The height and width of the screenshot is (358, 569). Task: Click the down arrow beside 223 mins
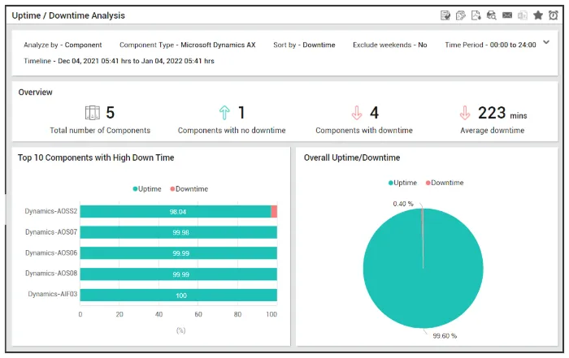point(465,113)
